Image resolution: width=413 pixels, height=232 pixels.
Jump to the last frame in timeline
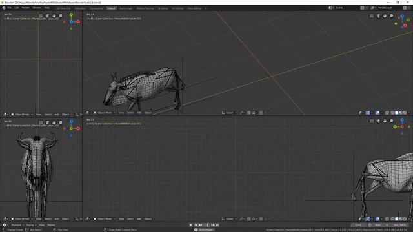click(x=217, y=225)
